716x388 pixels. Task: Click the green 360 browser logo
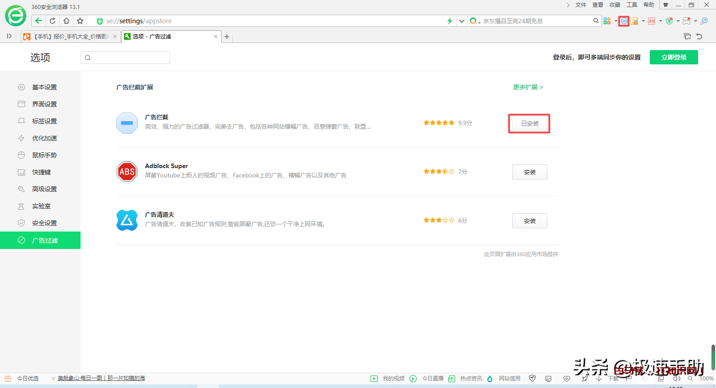16,17
